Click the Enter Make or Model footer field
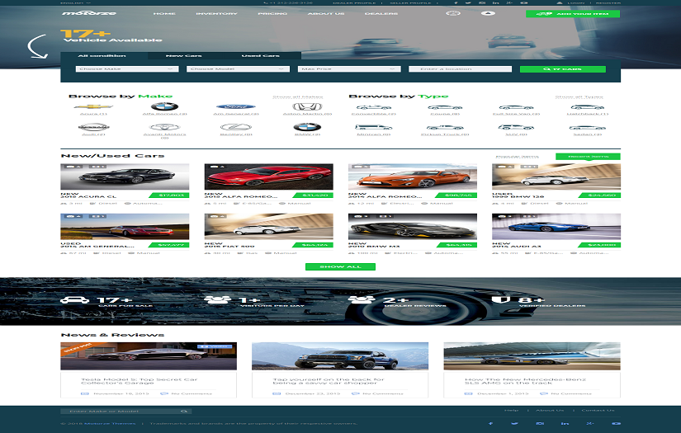The height and width of the screenshot is (433, 681). 126,411
